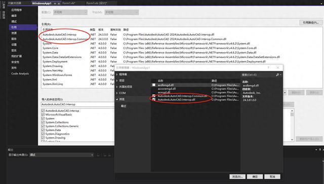Screen dimensions: 324x184
Task: Switch to the 对象浏览器 (Object Browser) tab
Action: pyautogui.click(x=15, y=4)
